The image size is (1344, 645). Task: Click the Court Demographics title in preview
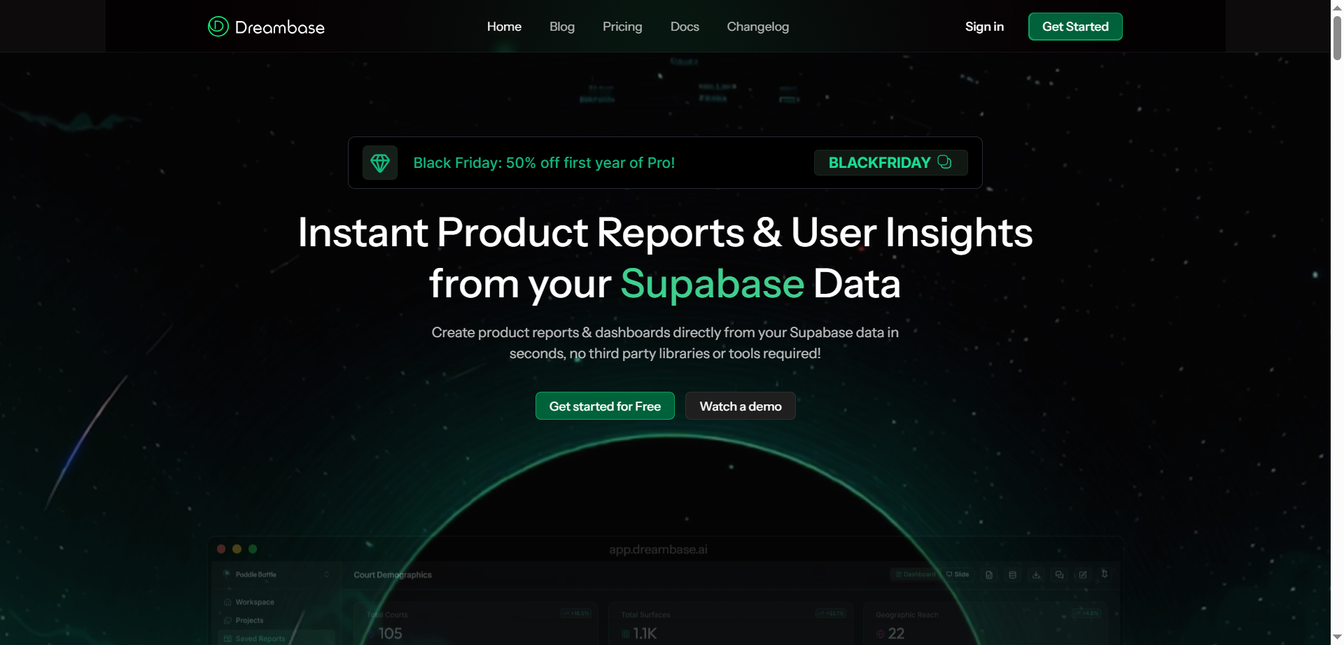click(x=393, y=575)
